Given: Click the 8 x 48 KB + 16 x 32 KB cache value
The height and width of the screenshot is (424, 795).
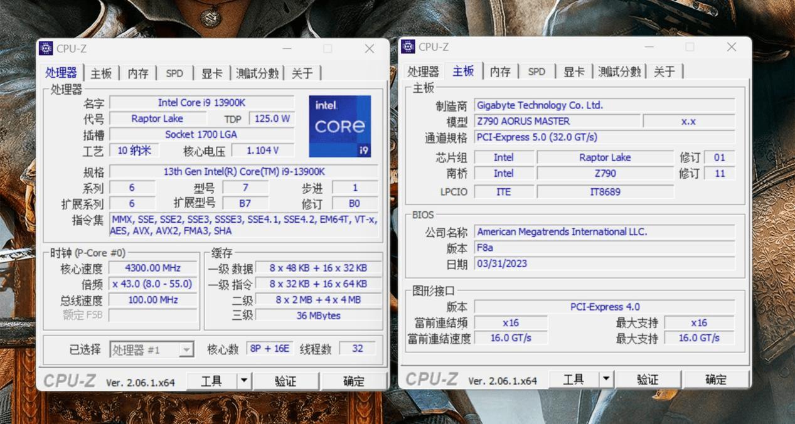Looking at the screenshot, I should coord(318,268).
